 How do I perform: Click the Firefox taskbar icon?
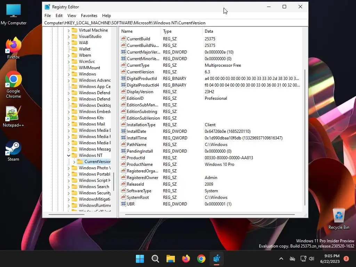pyautogui.click(x=186, y=259)
